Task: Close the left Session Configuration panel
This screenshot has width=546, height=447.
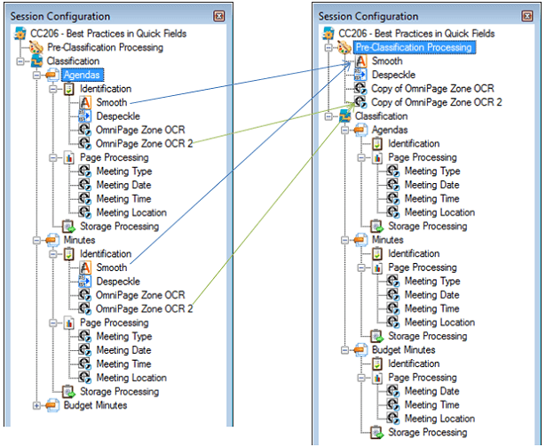Action: (219, 16)
